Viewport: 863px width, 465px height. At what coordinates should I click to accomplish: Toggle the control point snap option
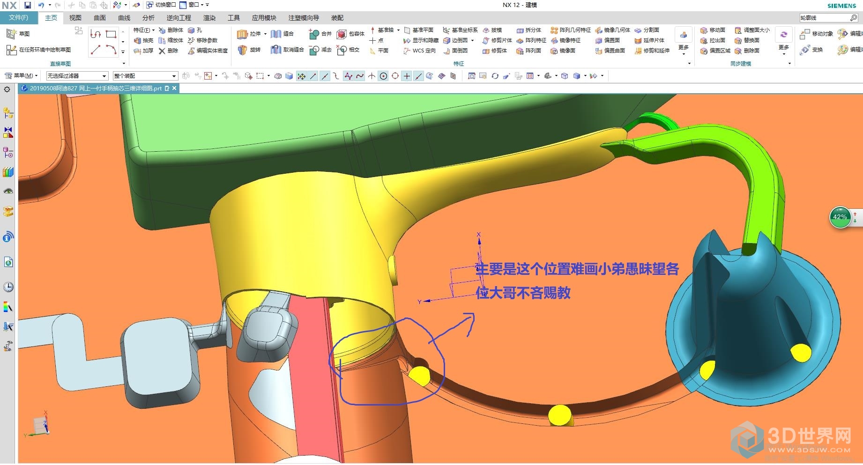pos(336,76)
